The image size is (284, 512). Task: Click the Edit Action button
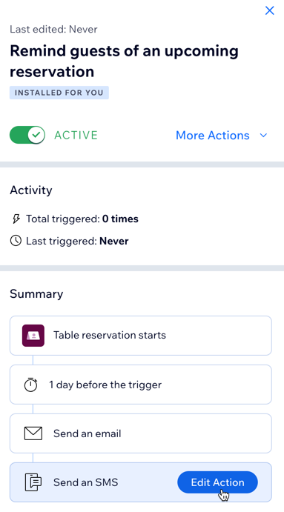point(218,482)
